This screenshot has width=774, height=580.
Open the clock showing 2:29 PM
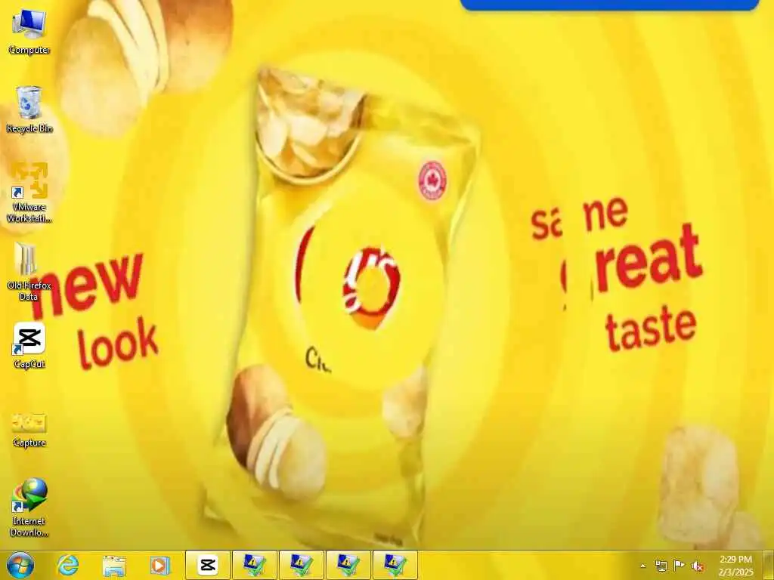tap(736, 566)
